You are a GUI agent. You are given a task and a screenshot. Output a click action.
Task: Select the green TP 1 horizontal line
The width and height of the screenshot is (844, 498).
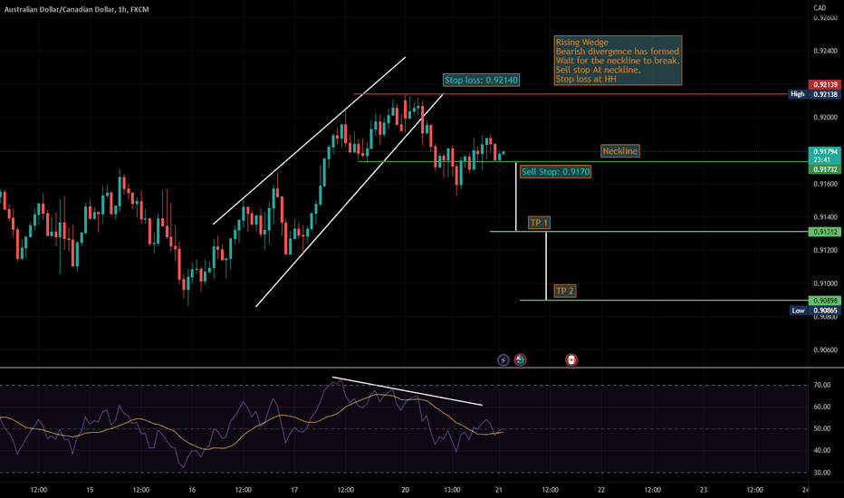649,232
